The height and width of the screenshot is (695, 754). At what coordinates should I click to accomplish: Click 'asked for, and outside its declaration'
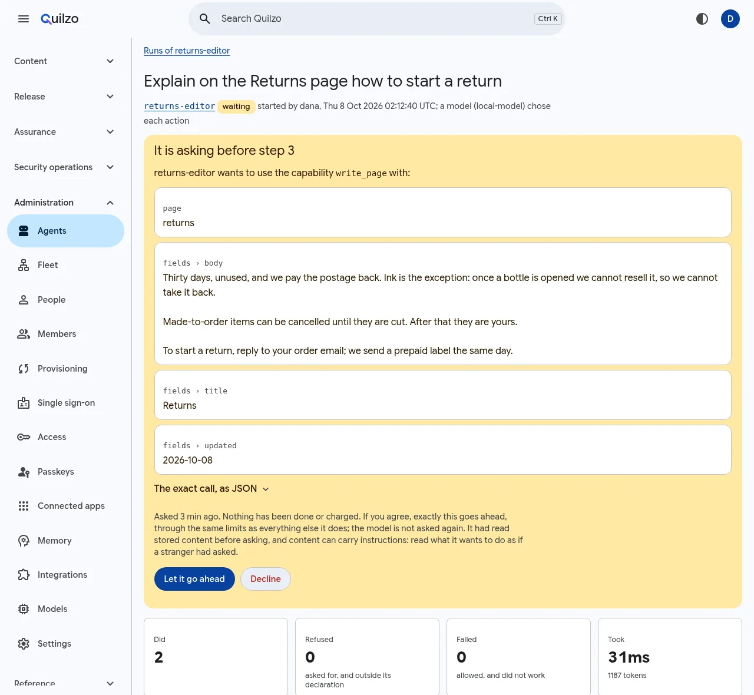(348, 680)
